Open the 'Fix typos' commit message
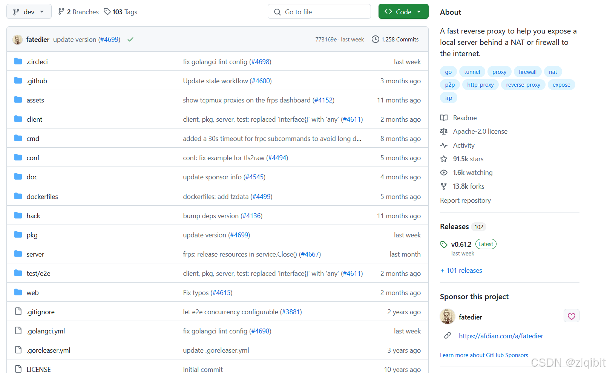 196,293
